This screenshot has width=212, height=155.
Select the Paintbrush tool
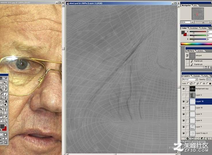[x=5, y=94]
